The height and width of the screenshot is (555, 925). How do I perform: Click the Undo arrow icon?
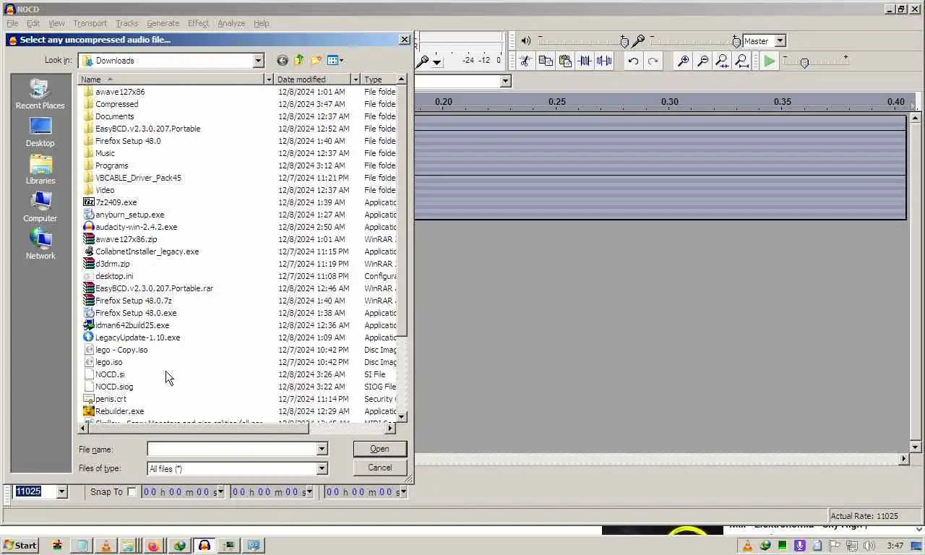633,61
